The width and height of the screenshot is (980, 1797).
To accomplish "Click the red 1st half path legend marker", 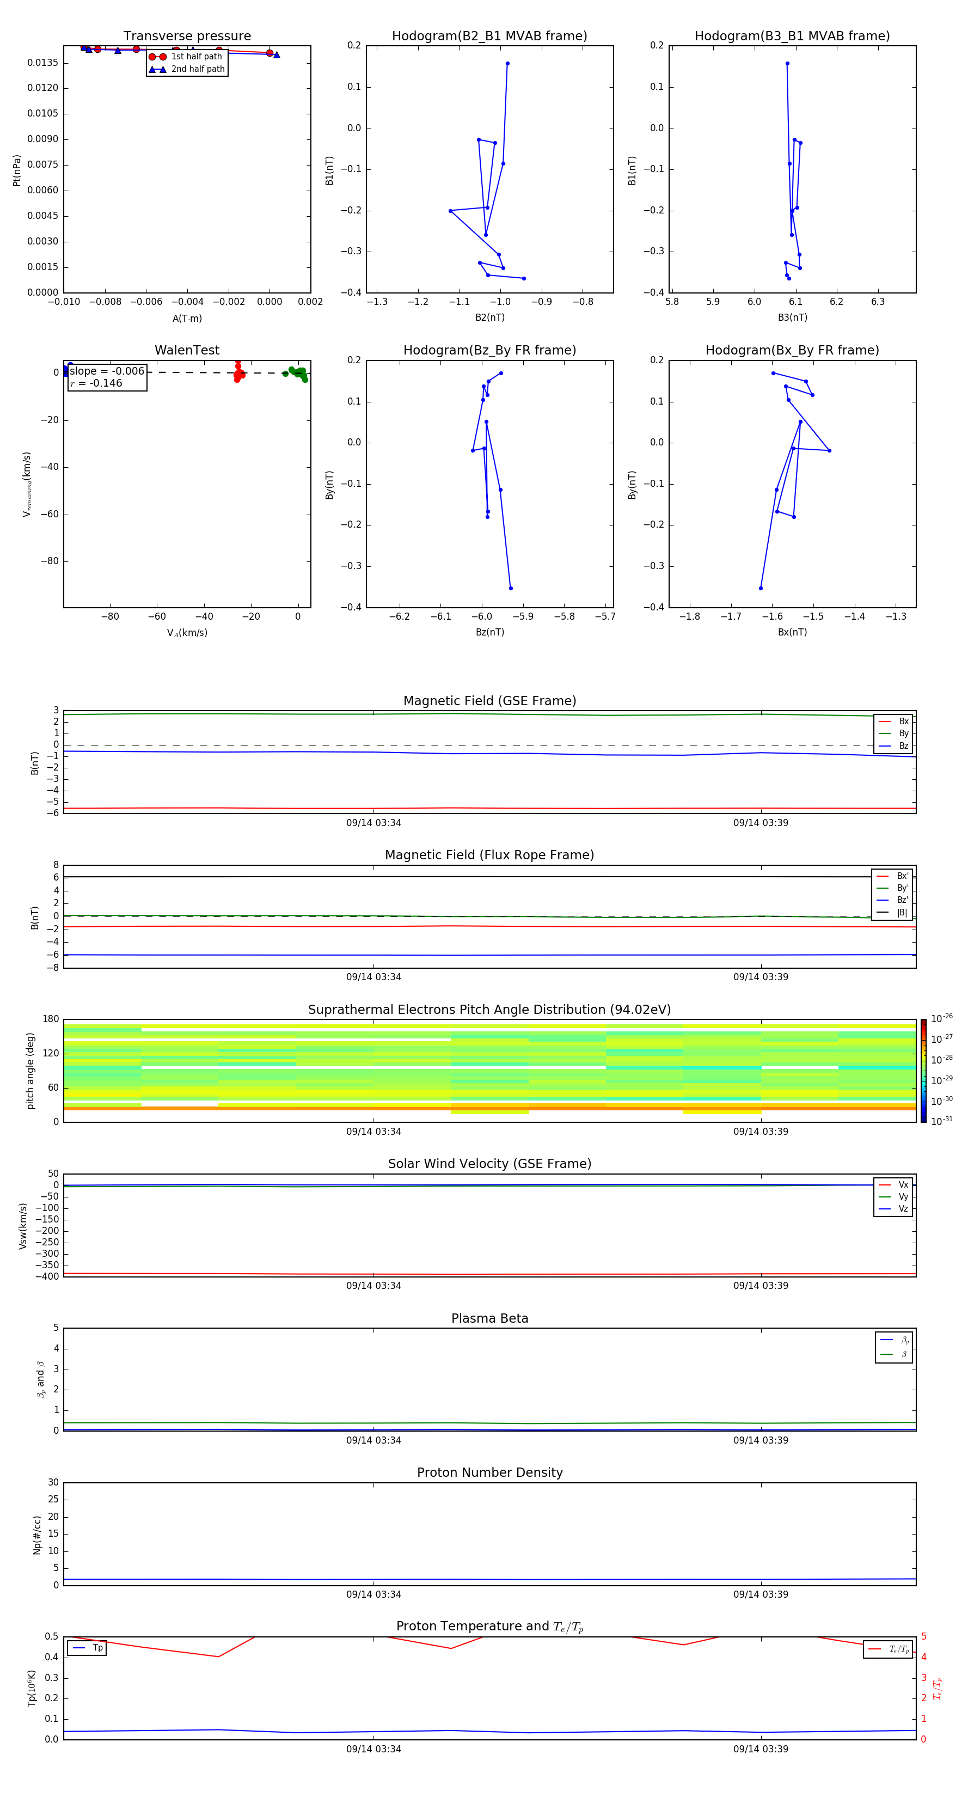I will coord(158,57).
